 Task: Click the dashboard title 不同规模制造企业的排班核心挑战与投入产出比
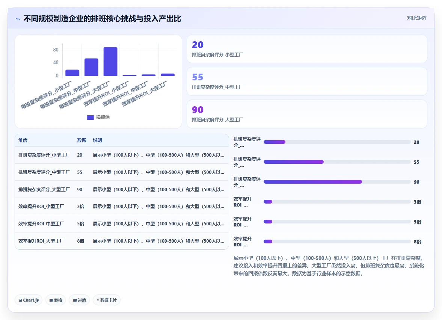[102, 19]
